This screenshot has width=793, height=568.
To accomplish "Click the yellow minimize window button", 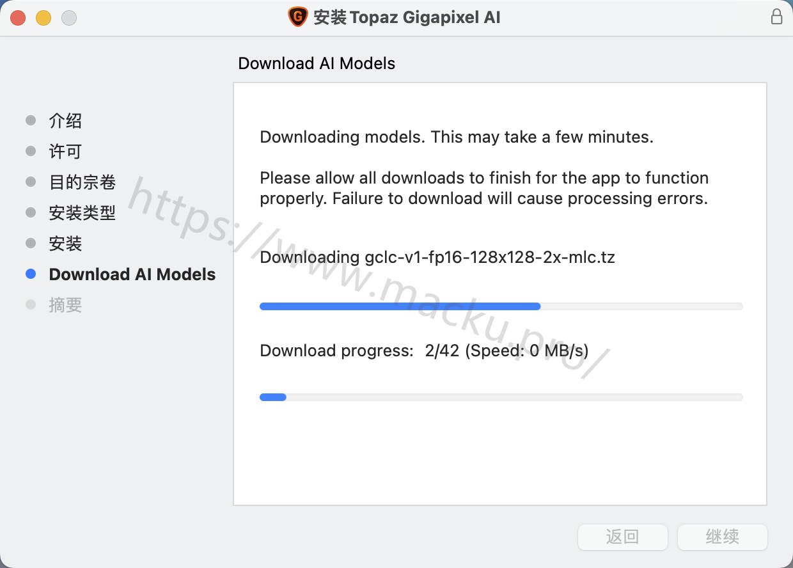I will coord(43,18).
